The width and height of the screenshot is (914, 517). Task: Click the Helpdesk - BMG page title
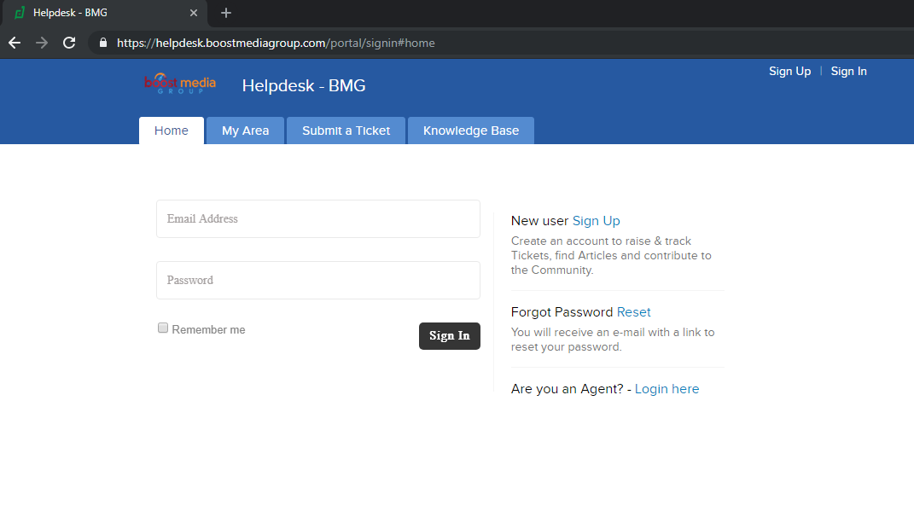(304, 85)
